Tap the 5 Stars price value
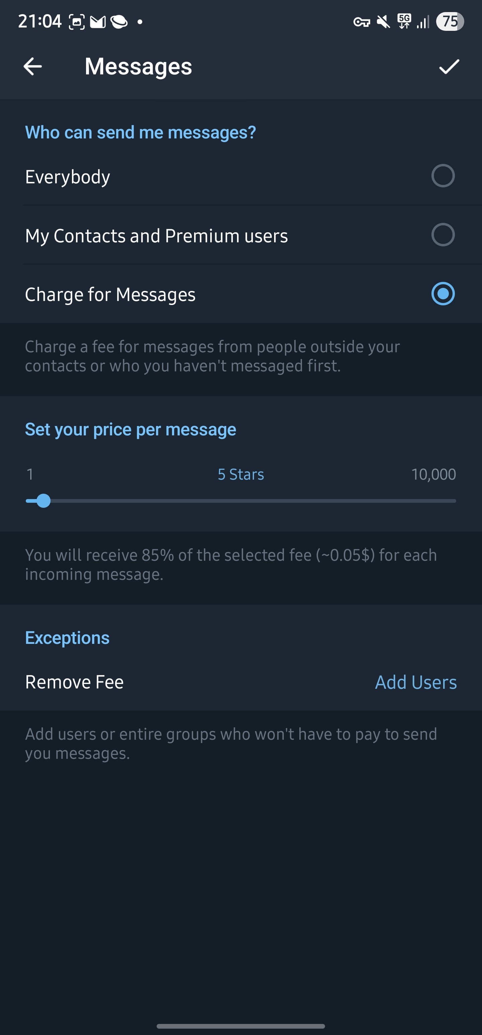Viewport: 482px width, 1035px height. [x=241, y=475]
